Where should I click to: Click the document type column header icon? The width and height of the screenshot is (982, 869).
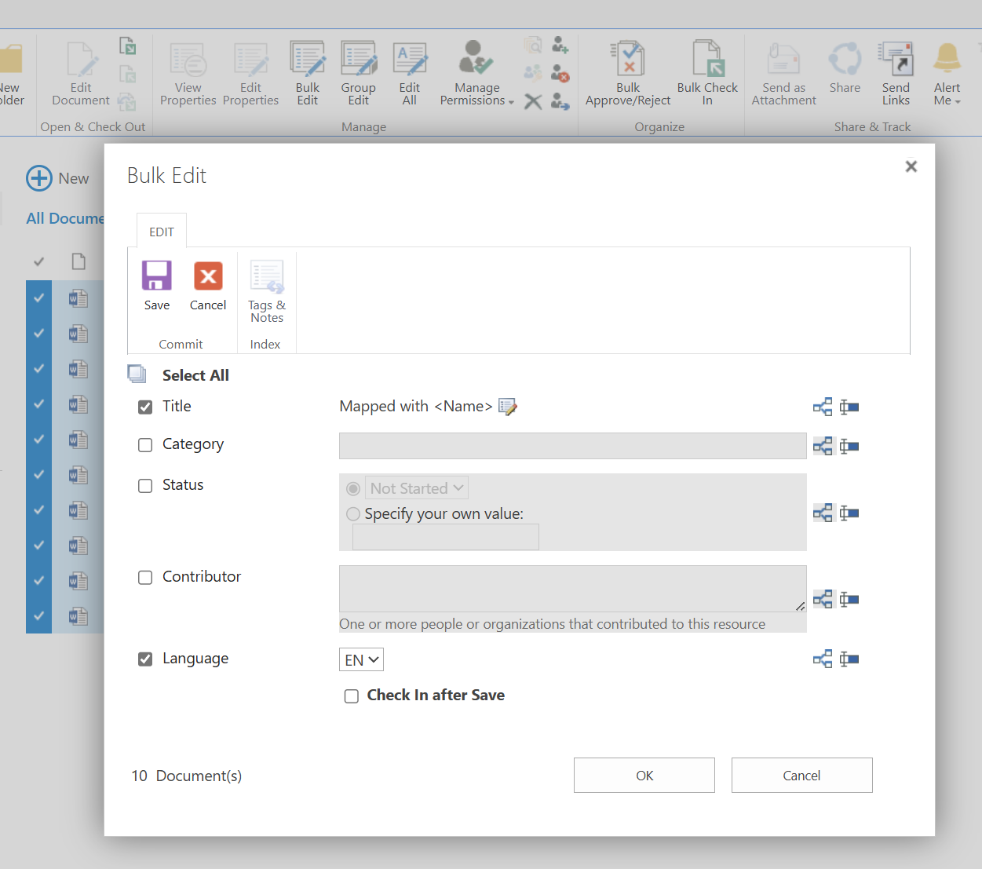pos(78,261)
